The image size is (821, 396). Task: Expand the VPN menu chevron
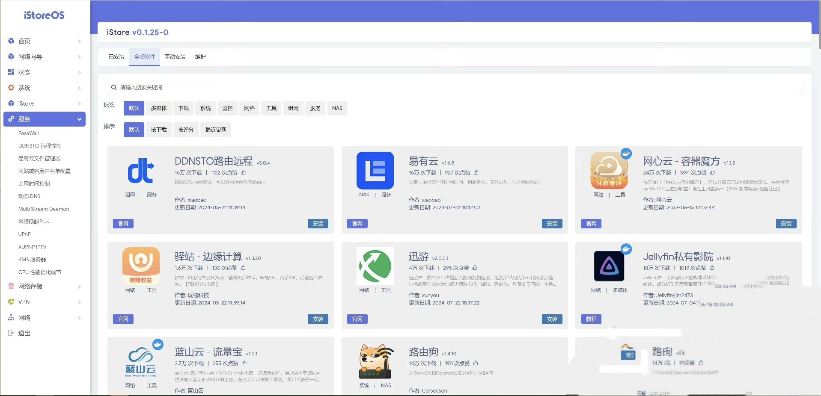[80, 302]
